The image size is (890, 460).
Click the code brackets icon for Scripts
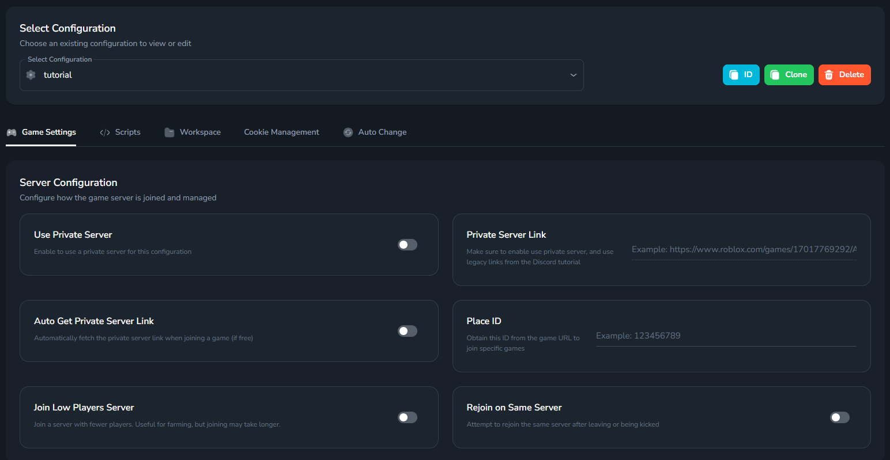105,132
